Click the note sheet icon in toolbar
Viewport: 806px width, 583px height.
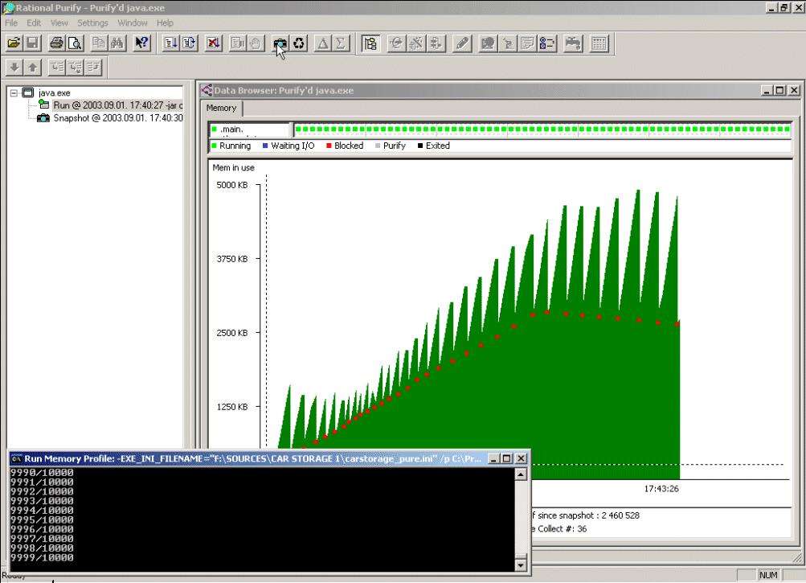[527, 43]
